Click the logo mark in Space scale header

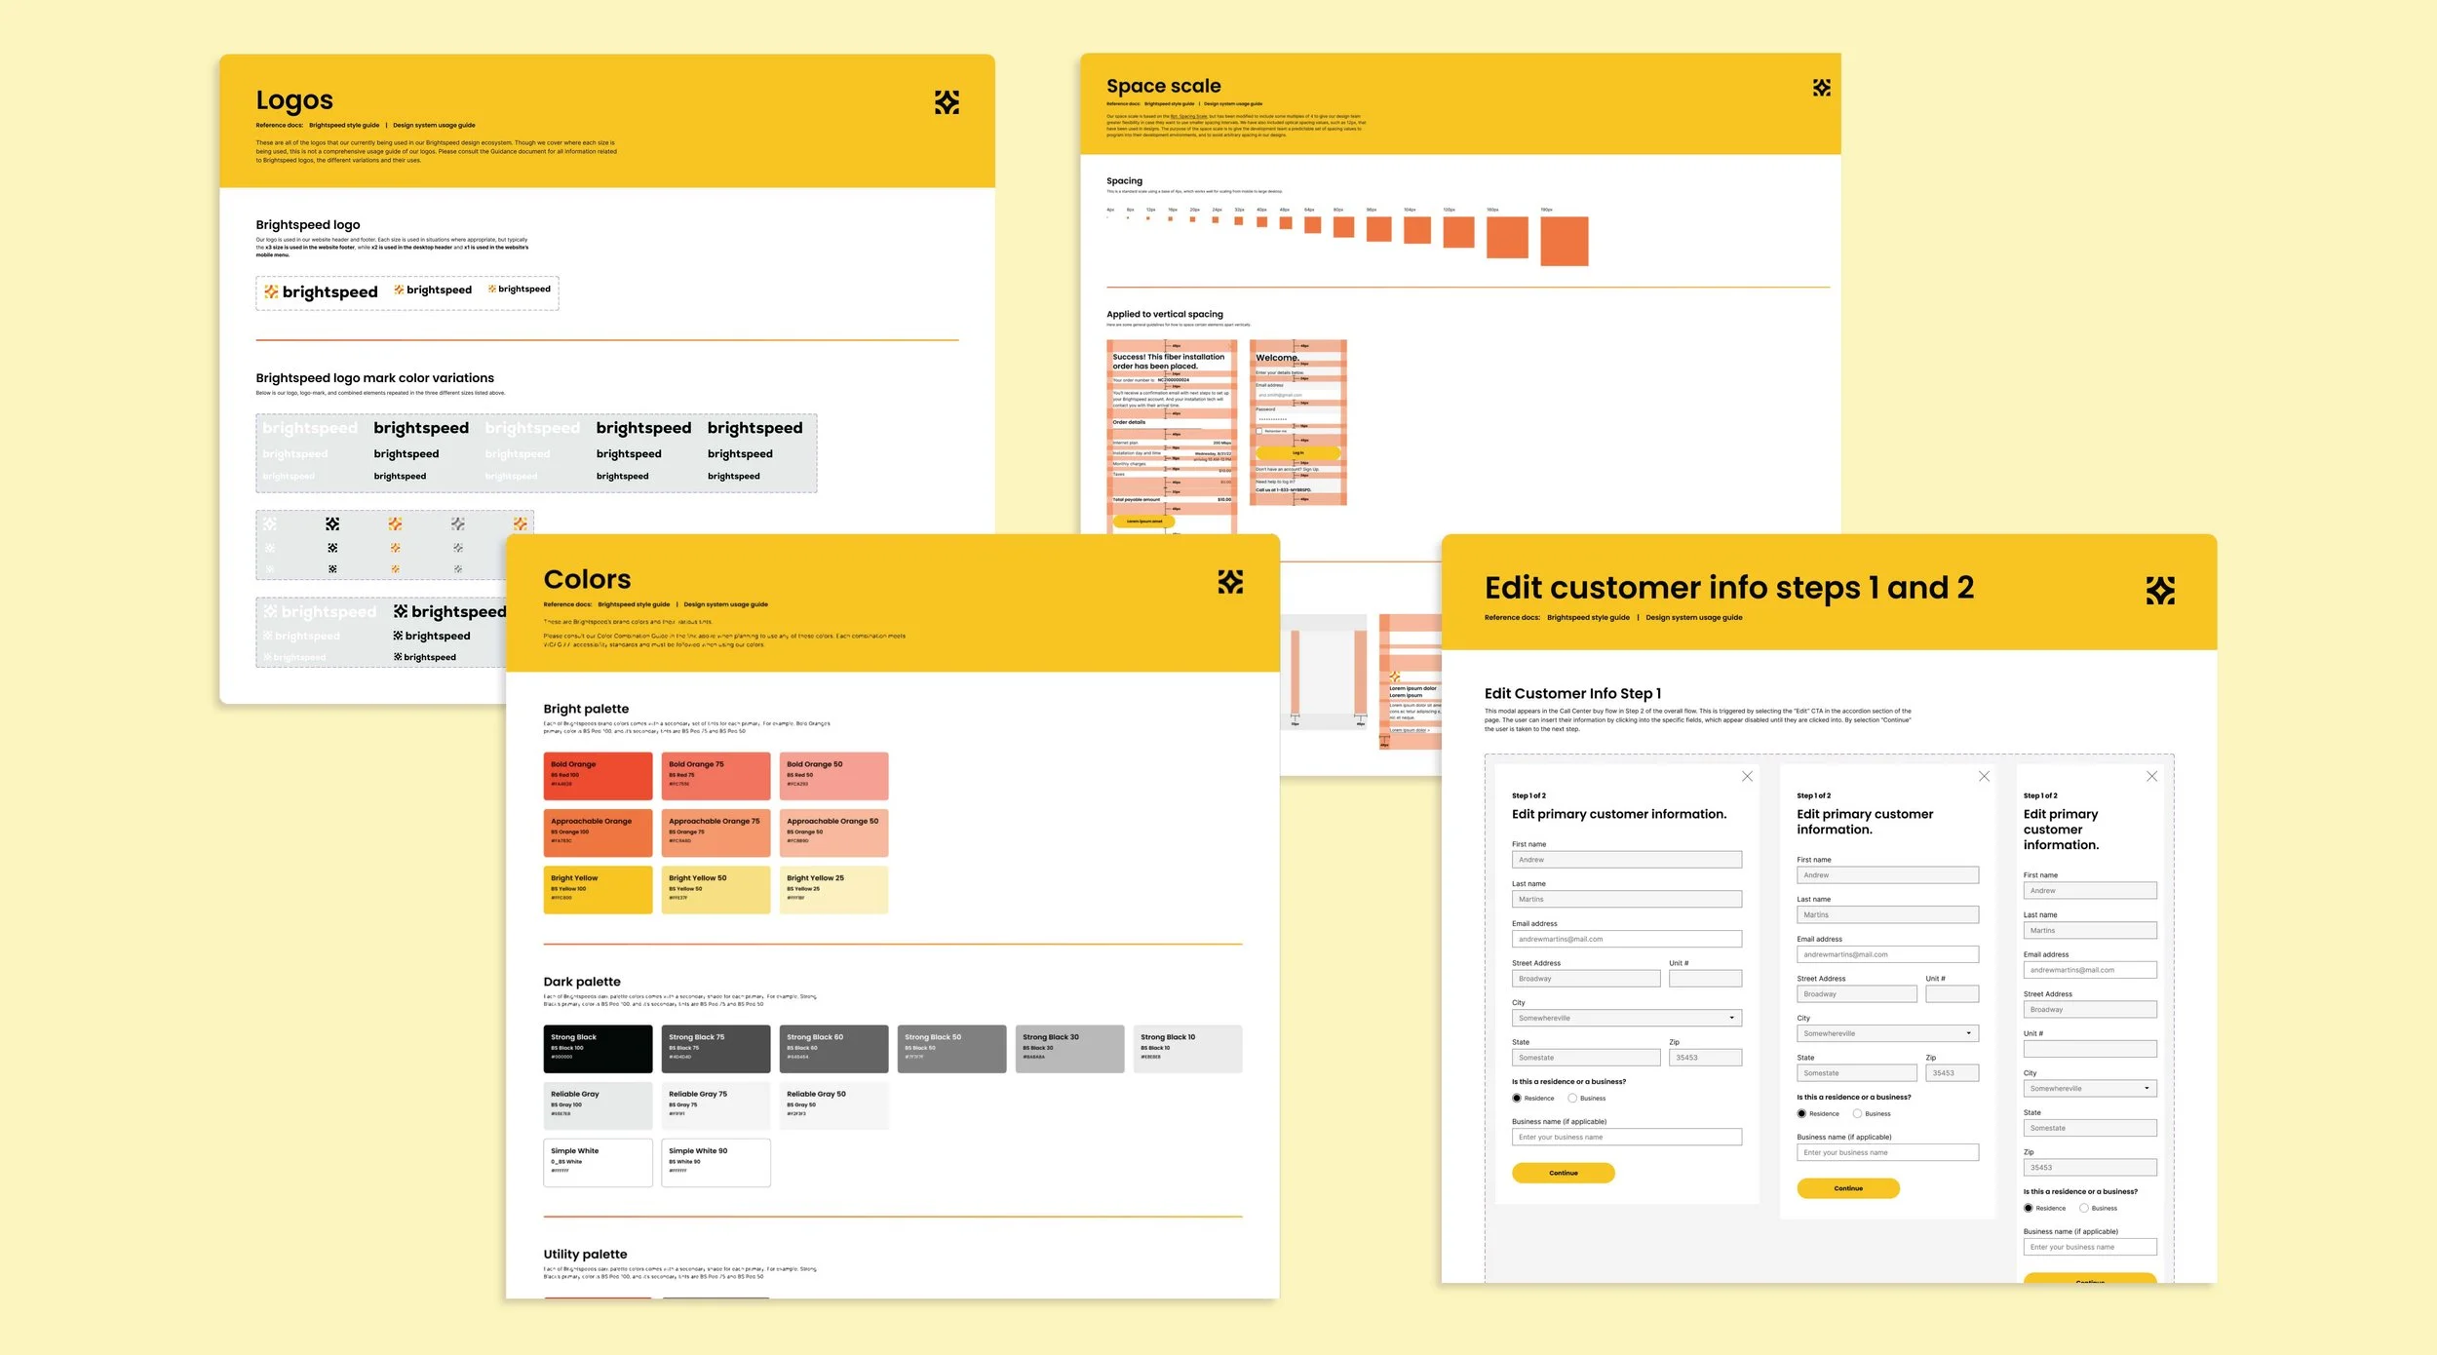1821,88
